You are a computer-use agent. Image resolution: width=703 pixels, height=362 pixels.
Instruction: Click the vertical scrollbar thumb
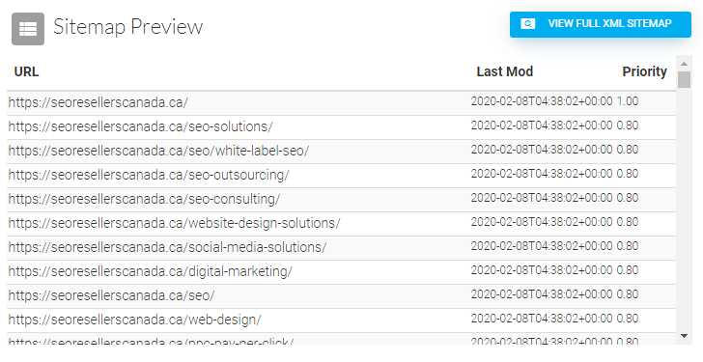coord(684,79)
